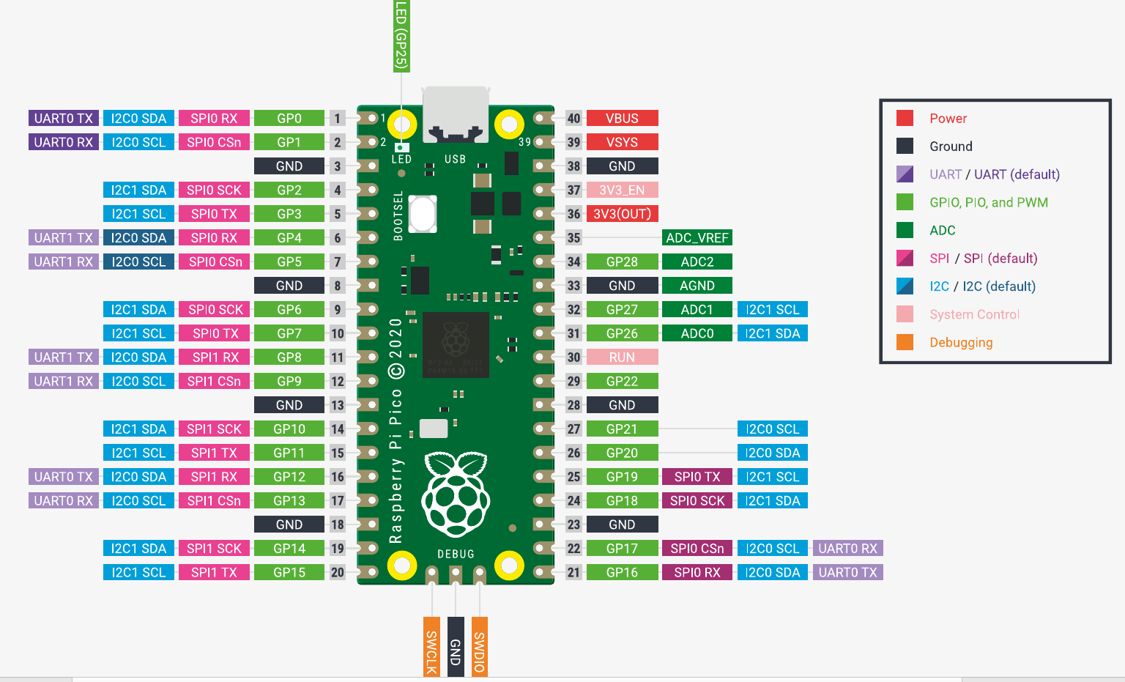Click the orange Debugging legend swatch
The width and height of the screenshot is (1125, 682).
pos(905,342)
